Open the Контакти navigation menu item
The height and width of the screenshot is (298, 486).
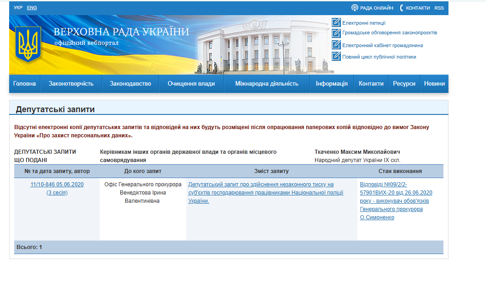tap(371, 84)
